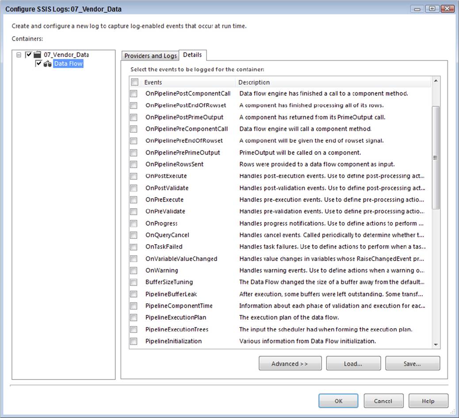Enable OnPipelinePostComponentCall event logging

click(x=134, y=94)
